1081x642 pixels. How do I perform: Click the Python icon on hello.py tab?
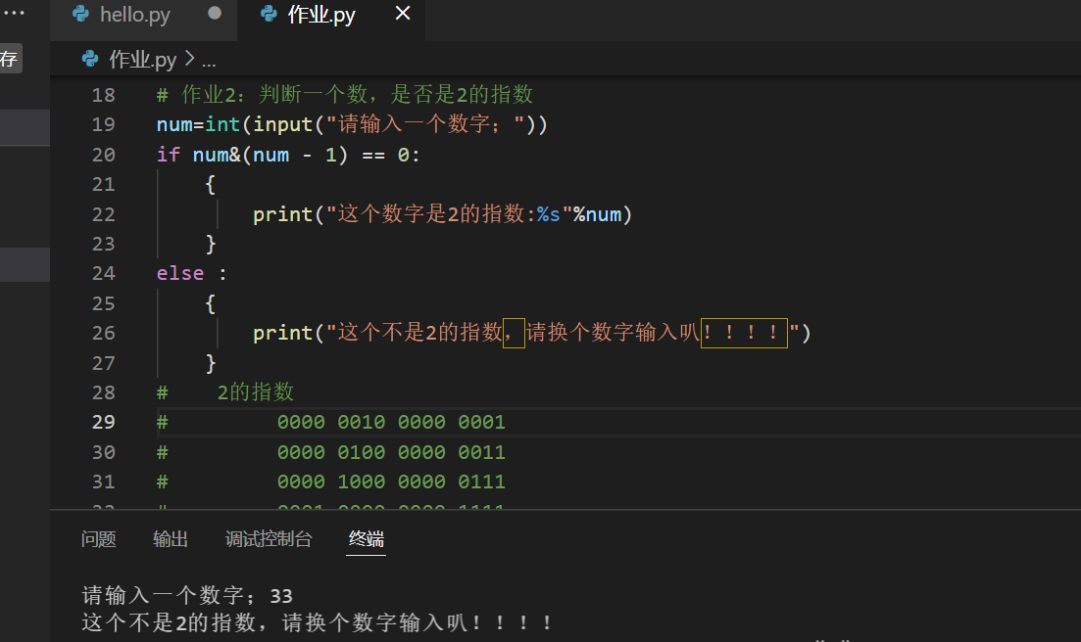point(80,14)
